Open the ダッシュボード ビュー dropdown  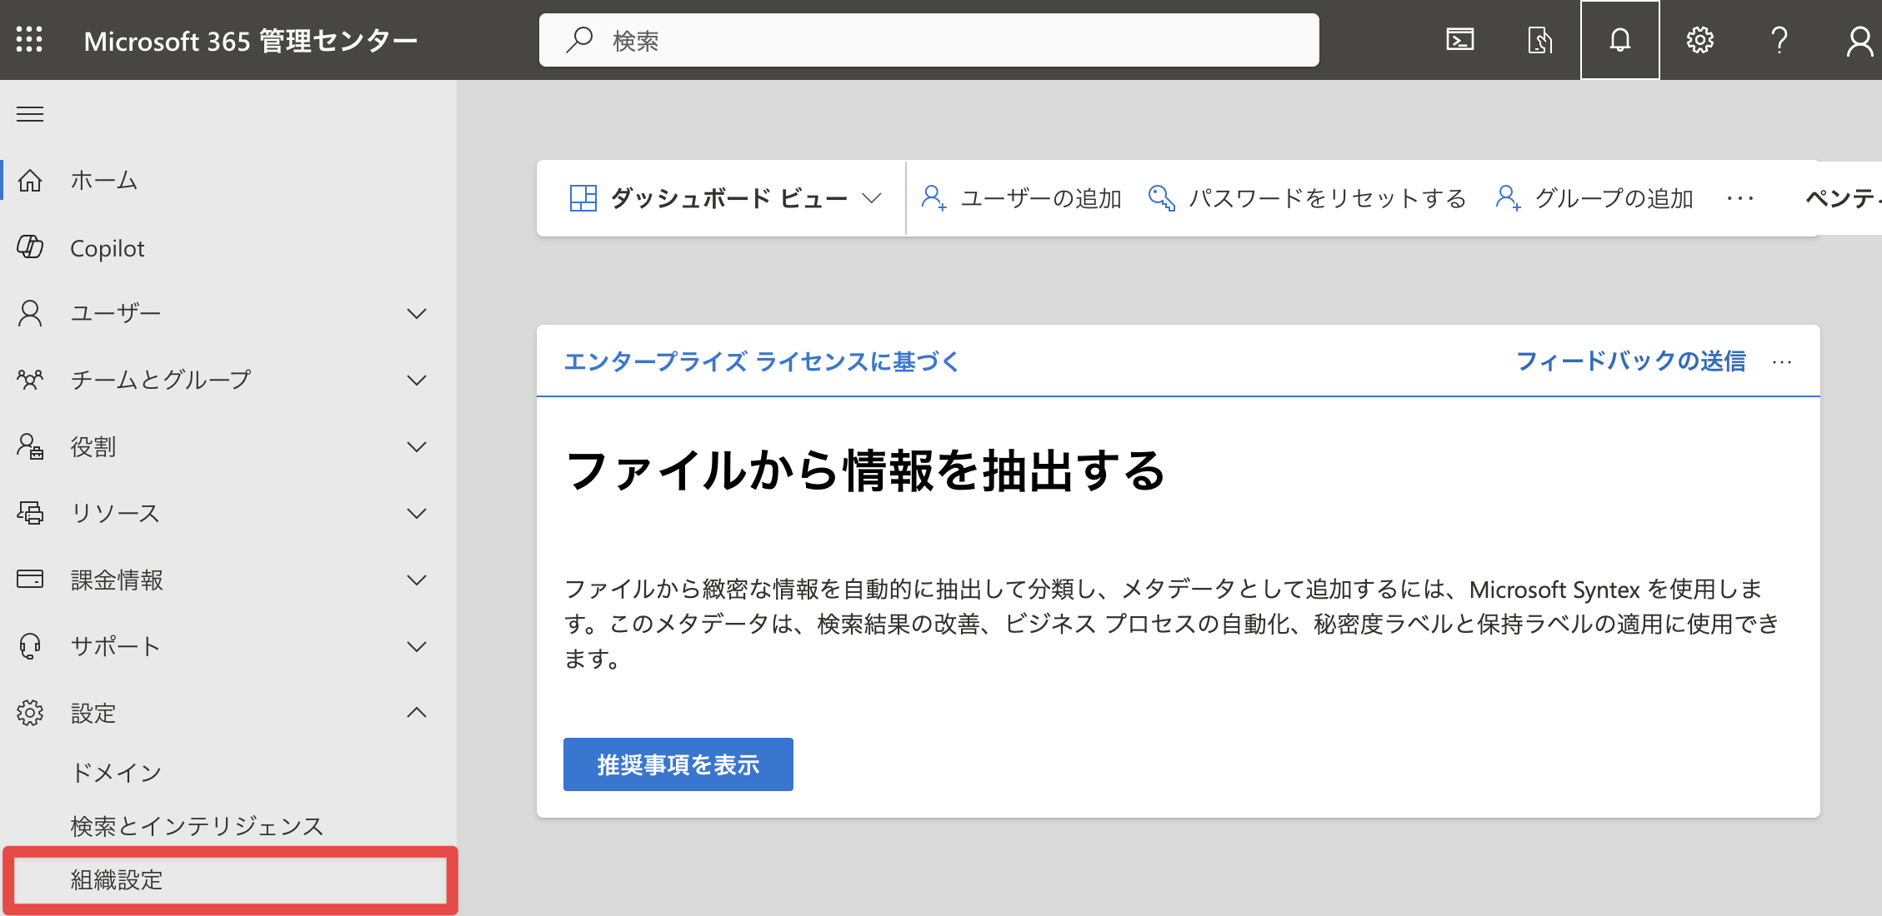coord(725,198)
